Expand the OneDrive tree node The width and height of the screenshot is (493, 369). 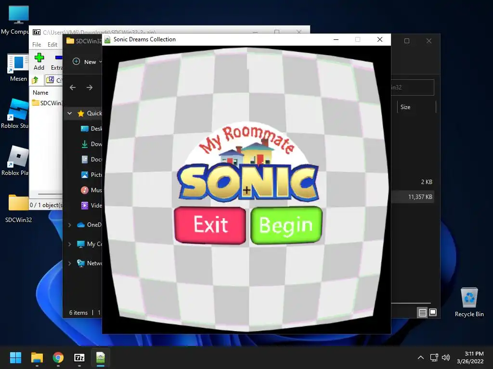pyautogui.click(x=70, y=225)
